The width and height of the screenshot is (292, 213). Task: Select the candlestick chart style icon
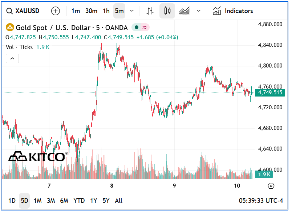pos(167,11)
